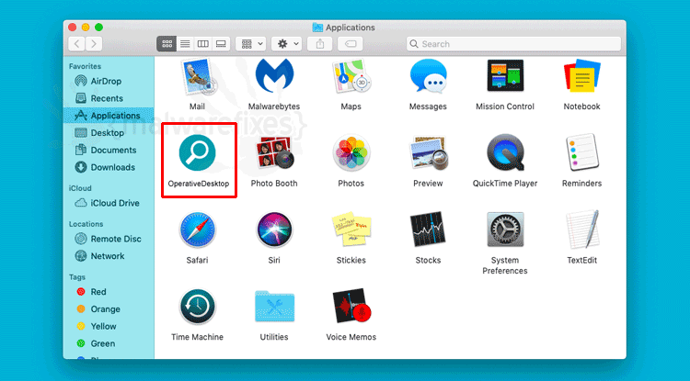
Task: Select the Red tag
Action: tap(109, 292)
